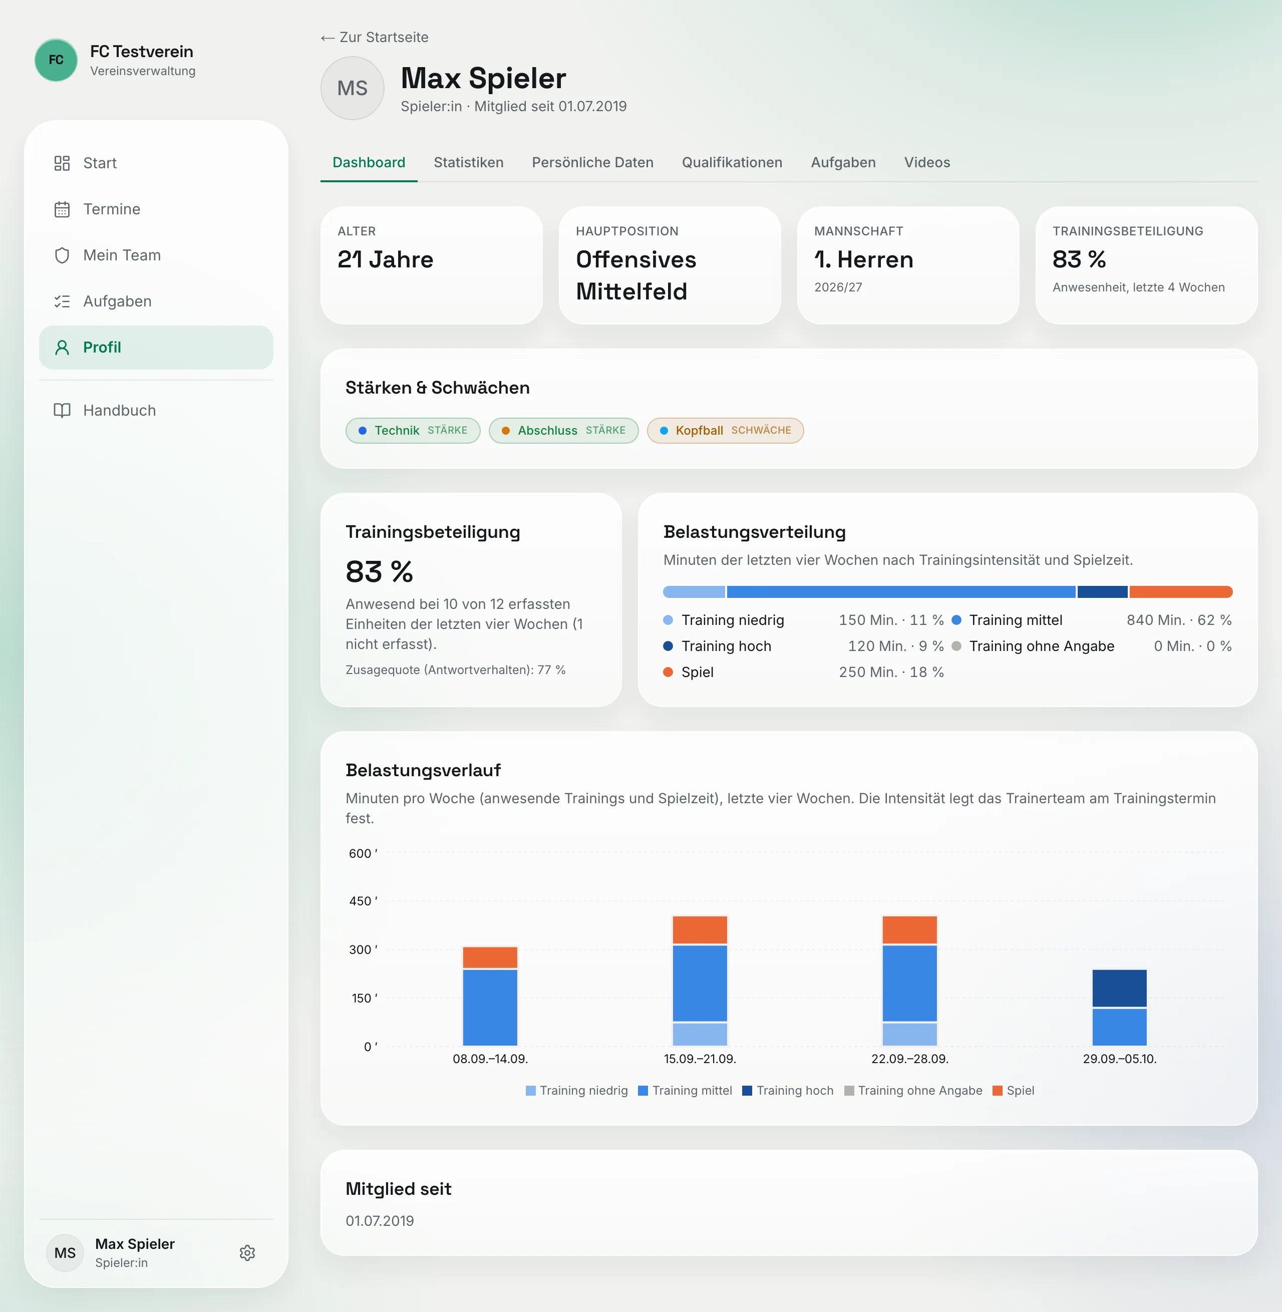Go back via Zur Startseite link
The height and width of the screenshot is (1312, 1282).
[375, 37]
